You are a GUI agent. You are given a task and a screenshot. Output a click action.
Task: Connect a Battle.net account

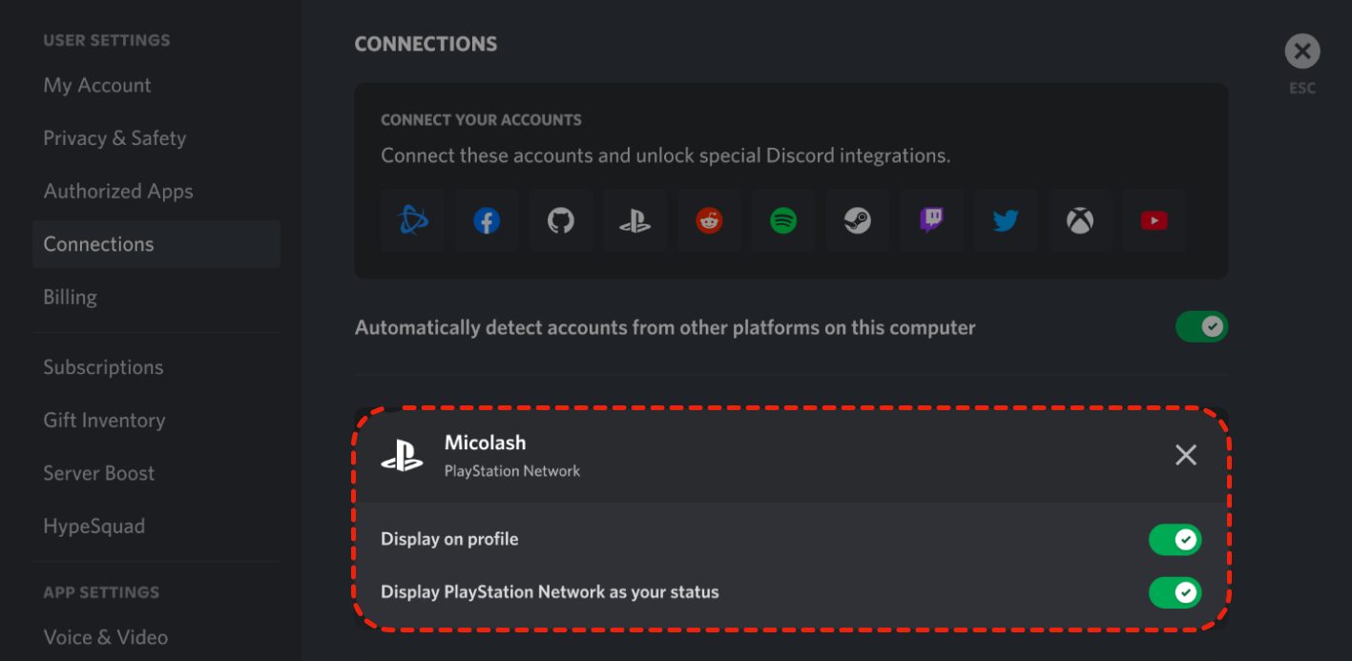[x=412, y=221]
